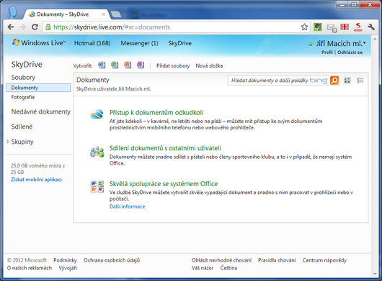The height and width of the screenshot is (281, 382).
Task: Expand the Skupiny tree triangle
Action: pos(8,142)
